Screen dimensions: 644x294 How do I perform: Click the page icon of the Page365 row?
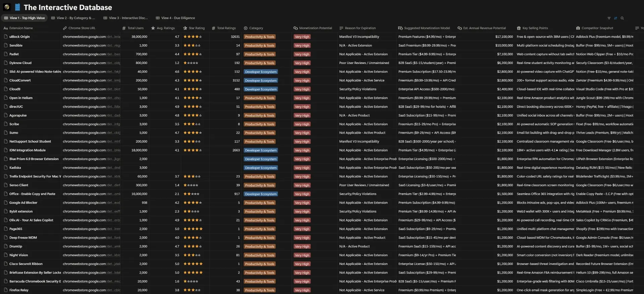tap(6, 229)
